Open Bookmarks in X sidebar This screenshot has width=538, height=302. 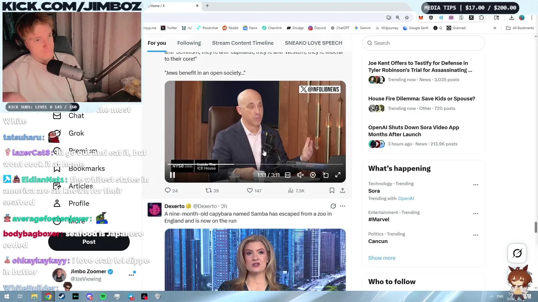click(79, 169)
